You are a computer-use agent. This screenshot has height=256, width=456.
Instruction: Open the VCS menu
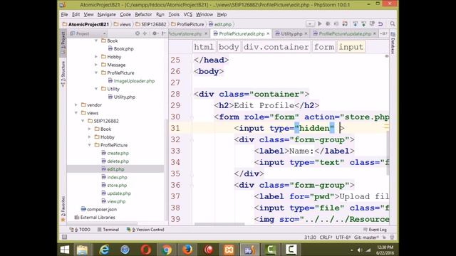(x=188, y=14)
